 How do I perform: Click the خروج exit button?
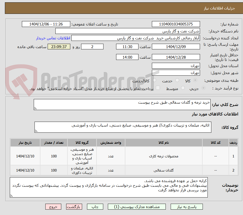[x=53, y=207]
